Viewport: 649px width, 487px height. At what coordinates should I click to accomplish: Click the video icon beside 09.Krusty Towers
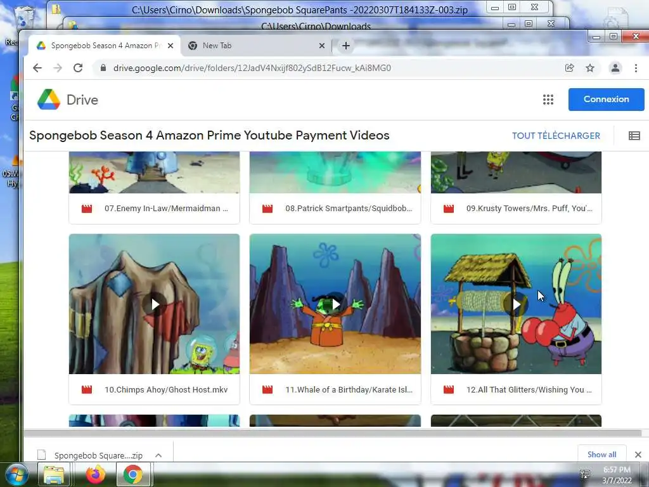(x=449, y=208)
